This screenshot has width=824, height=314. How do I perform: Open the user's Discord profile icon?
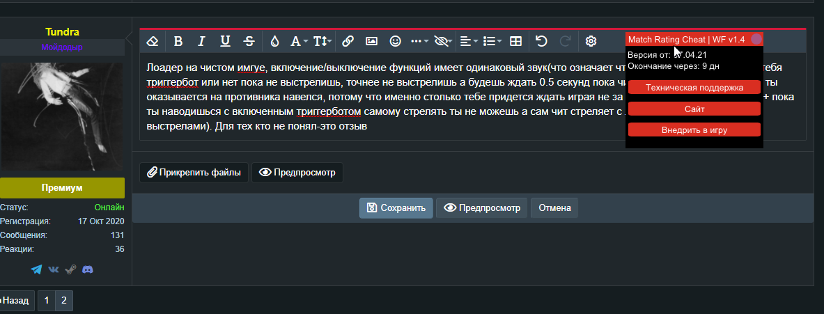point(88,269)
